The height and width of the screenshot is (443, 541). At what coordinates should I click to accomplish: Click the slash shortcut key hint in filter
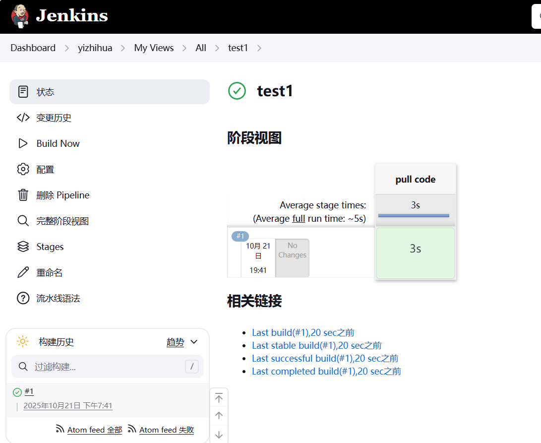(x=192, y=366)
